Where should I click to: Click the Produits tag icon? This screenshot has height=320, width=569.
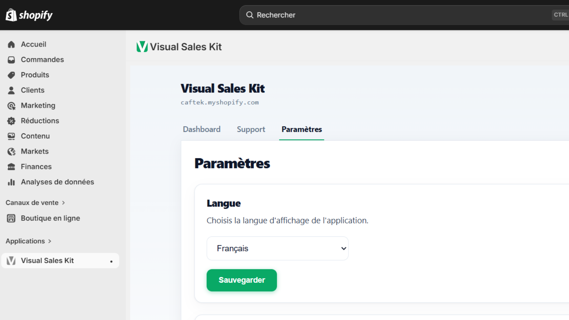pos(11,75)
